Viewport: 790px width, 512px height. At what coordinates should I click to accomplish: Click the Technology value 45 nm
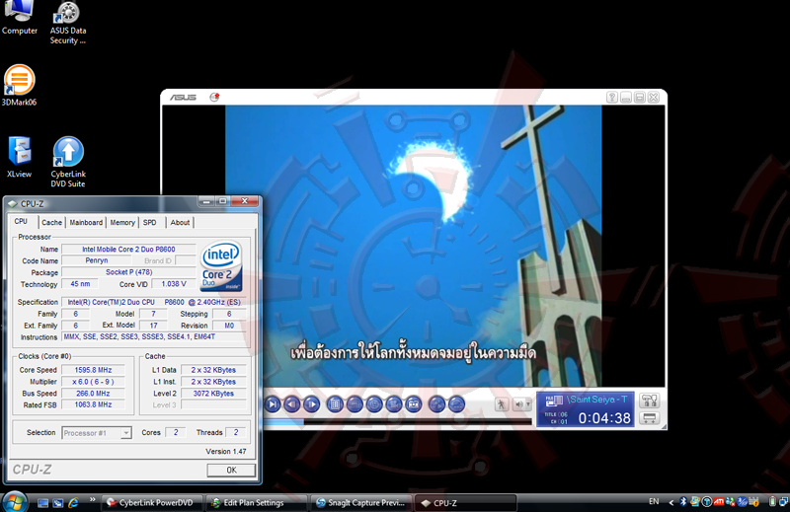click(80, 284)
